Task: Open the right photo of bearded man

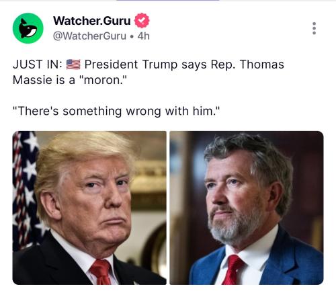Action: click(x=247, y=208)
